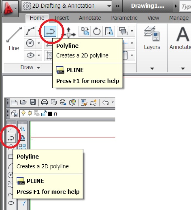The width and height of the screenshot is (191, 210).
Task: Open the Ellipse tool dropdown arrow
Action: pyautogui.click(x=39, y=55)
